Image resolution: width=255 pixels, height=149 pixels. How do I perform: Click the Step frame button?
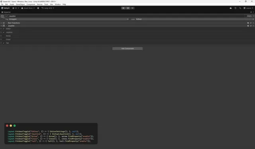pyautogui.click(x=132, y=8)
